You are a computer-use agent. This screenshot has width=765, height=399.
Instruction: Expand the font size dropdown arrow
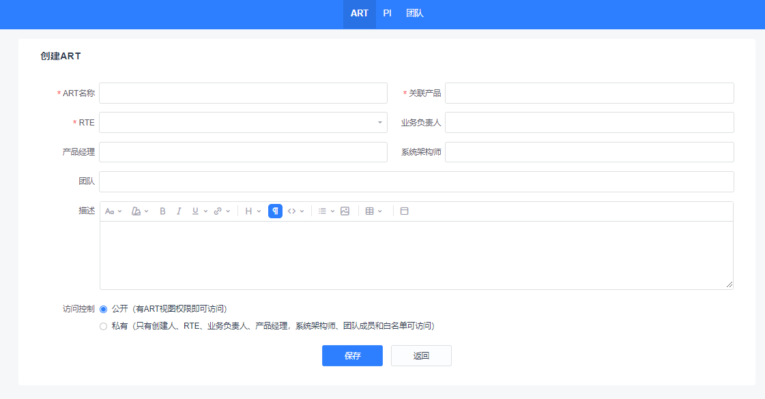(119, 211)
